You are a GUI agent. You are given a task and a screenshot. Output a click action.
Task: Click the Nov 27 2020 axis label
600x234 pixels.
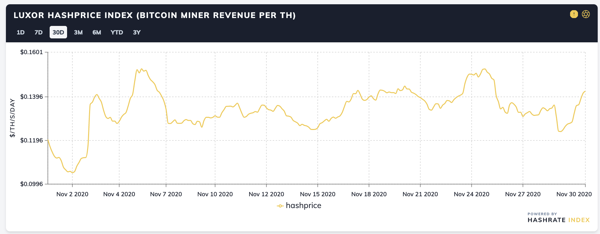[523, 194]
